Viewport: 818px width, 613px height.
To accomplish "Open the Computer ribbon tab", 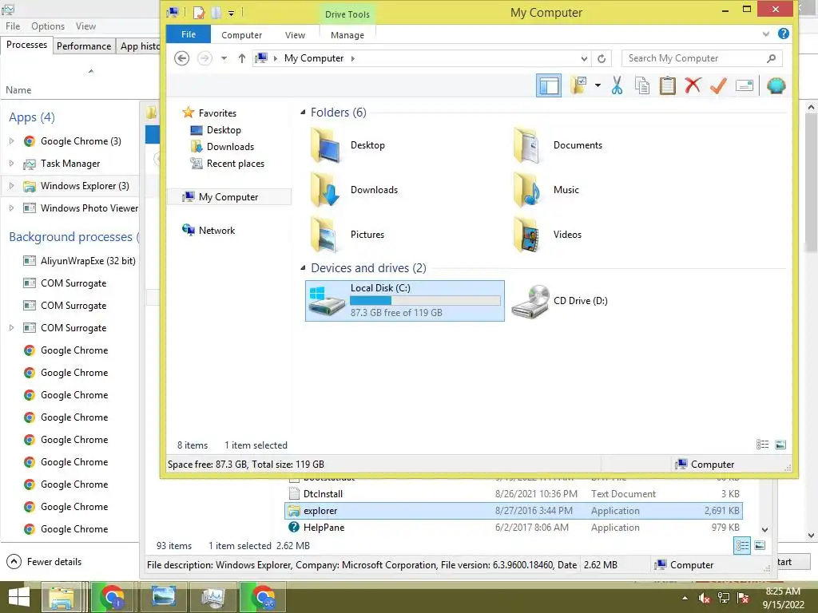I will tap(241, 35).
